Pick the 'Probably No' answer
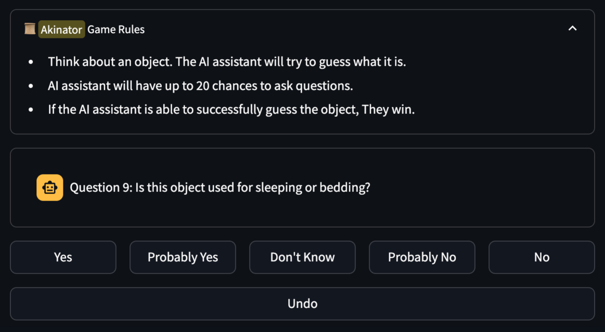Viewport: 605px width, 332px height. click(x=422, y=257)
